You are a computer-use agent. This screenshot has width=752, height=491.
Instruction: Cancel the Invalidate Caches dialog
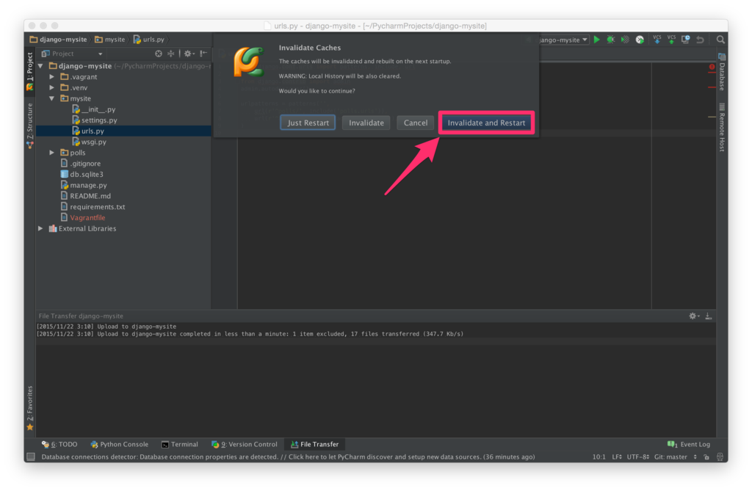point(416,123)
